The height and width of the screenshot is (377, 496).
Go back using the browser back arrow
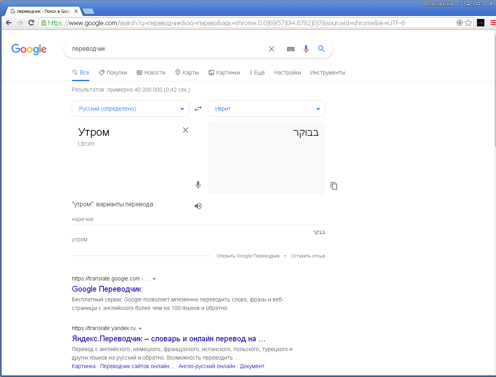(x=9, y=23)
